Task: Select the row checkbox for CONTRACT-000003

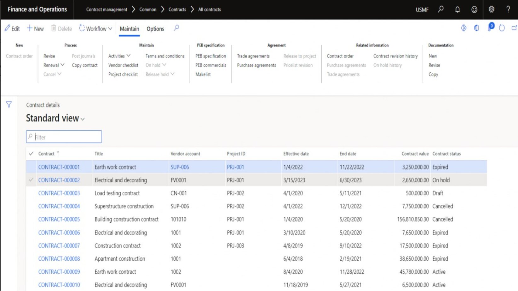Action: pyautogui.click(x=31, y=193)
